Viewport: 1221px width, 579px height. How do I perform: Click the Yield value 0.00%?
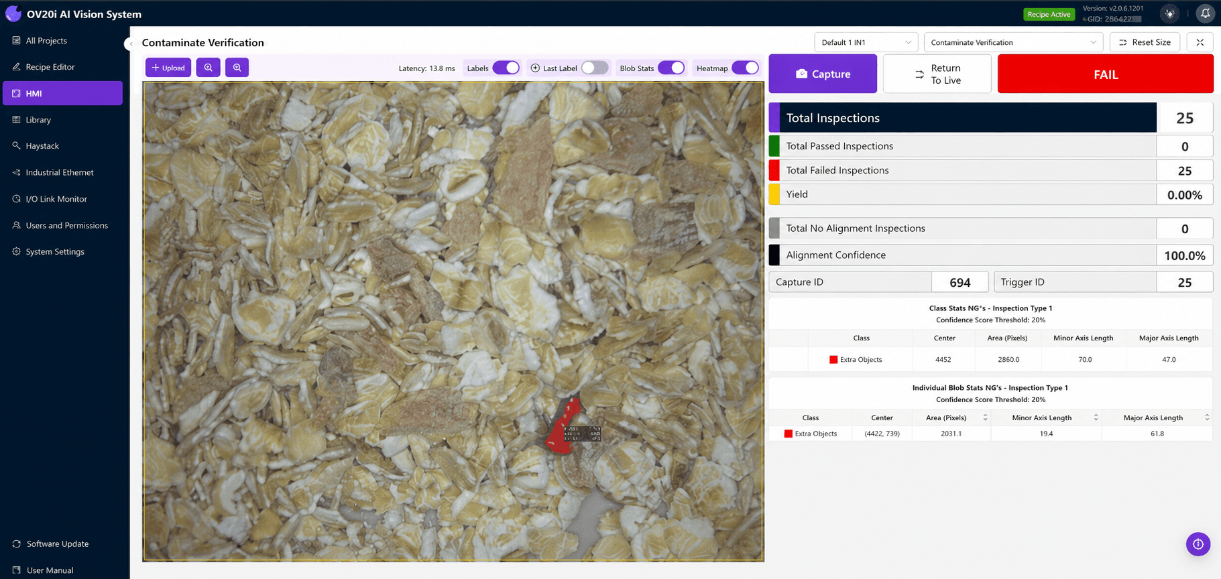click(1185, 195)
